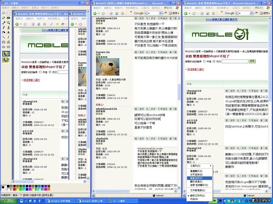Activate the Magnifier tool in Paint
273x204 pixels.
pyautogui.click(x=8, y=23)
